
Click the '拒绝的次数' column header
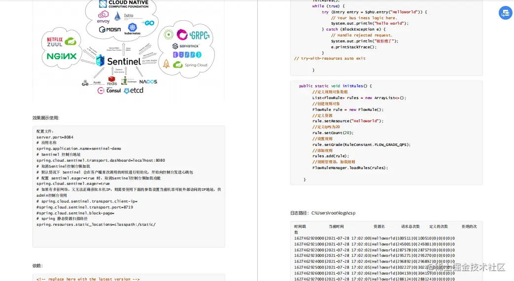tap(470, 227)
